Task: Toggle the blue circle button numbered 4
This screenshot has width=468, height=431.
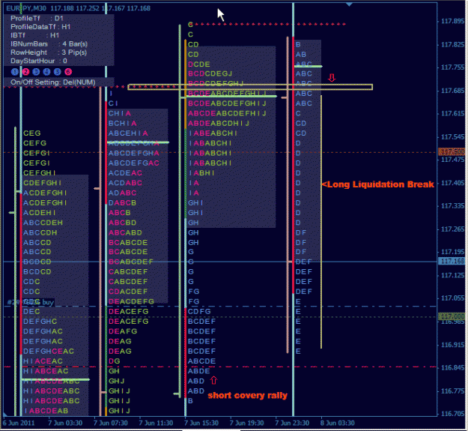Action: 46,72
